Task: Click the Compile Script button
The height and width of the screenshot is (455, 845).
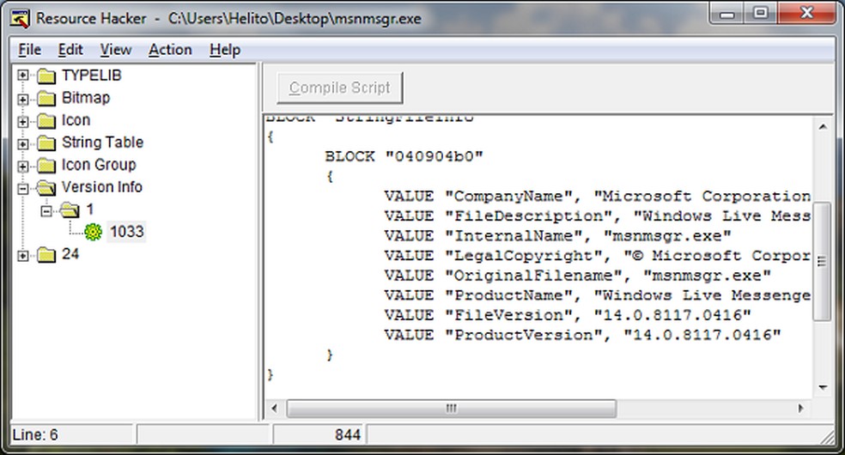Action: (339, 88)
